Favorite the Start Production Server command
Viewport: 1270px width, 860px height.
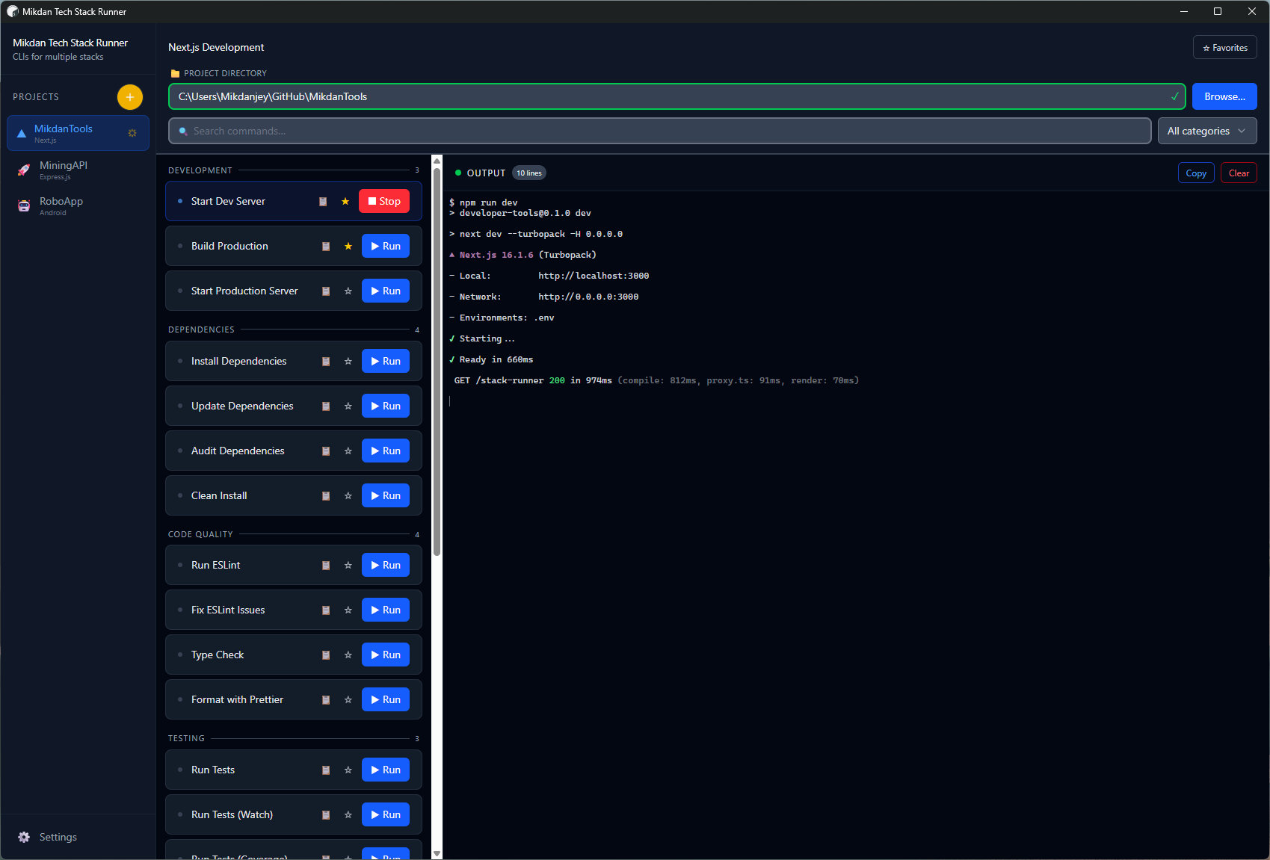[x=348, y=291]
